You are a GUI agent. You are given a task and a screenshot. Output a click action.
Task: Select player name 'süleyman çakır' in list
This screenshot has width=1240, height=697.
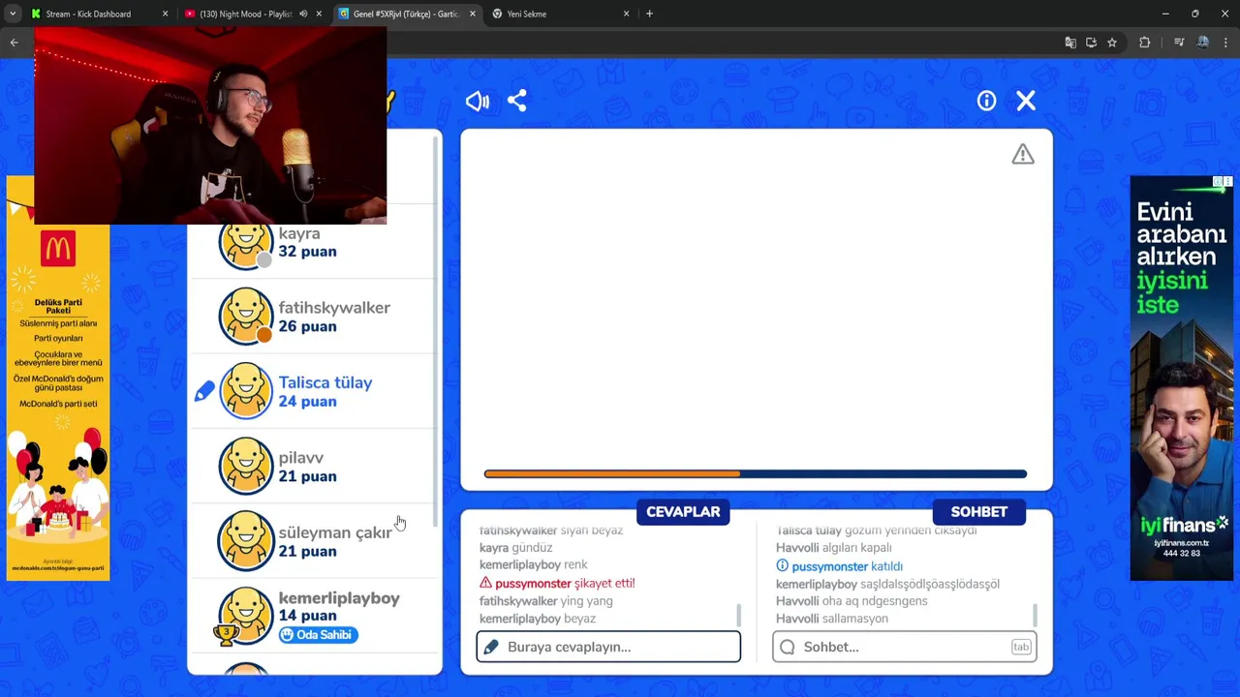click(x=335, y=533)
